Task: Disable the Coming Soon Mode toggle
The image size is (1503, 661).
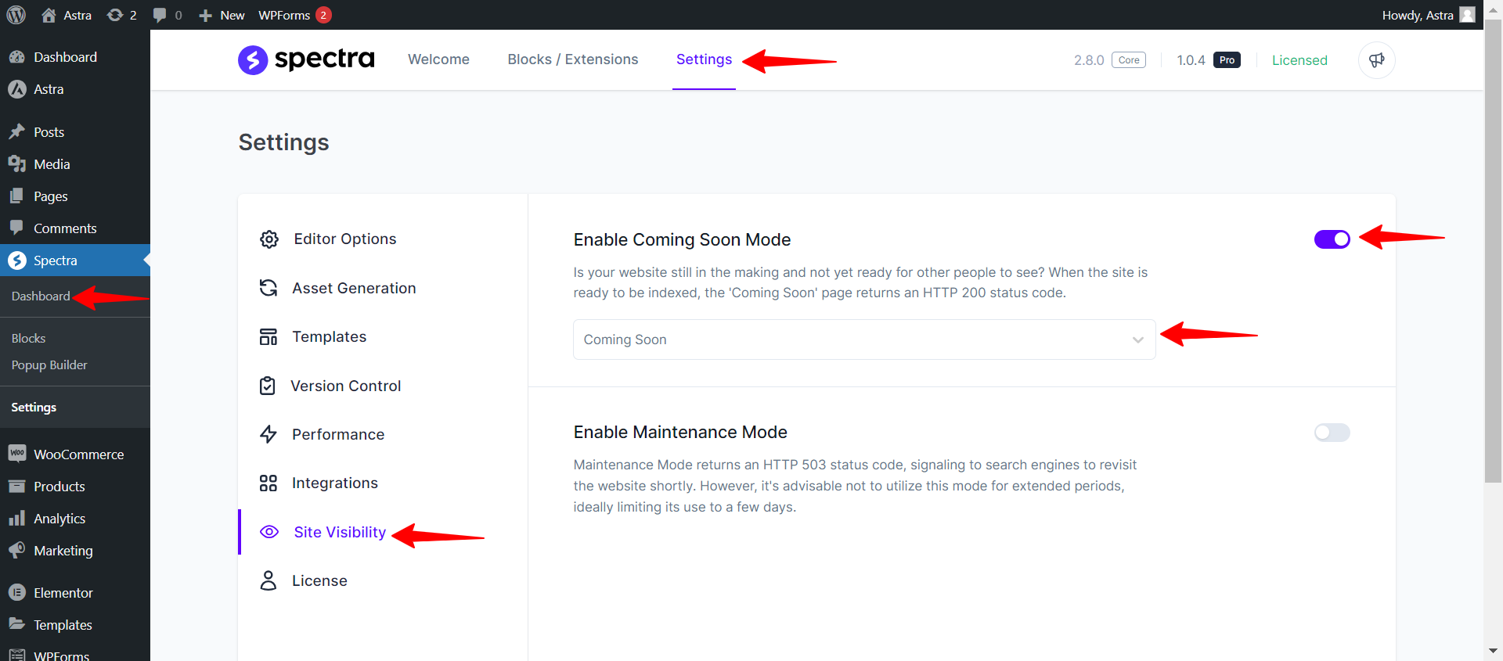Action: [x=1332, y=239]
